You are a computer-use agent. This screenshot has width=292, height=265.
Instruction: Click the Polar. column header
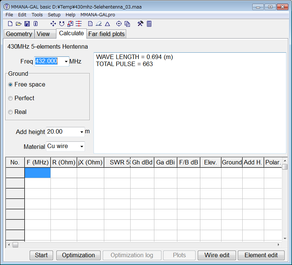tap(273, 163)
